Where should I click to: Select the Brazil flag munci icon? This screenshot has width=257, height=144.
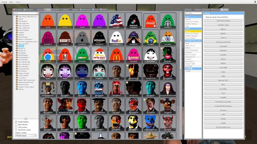tap(151, 38)
